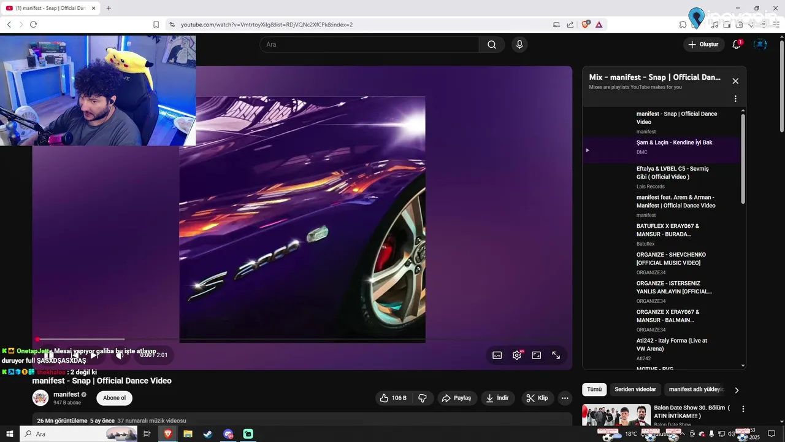Seek in the video progress bar
The image size is (785, 442).
point(302,339)
